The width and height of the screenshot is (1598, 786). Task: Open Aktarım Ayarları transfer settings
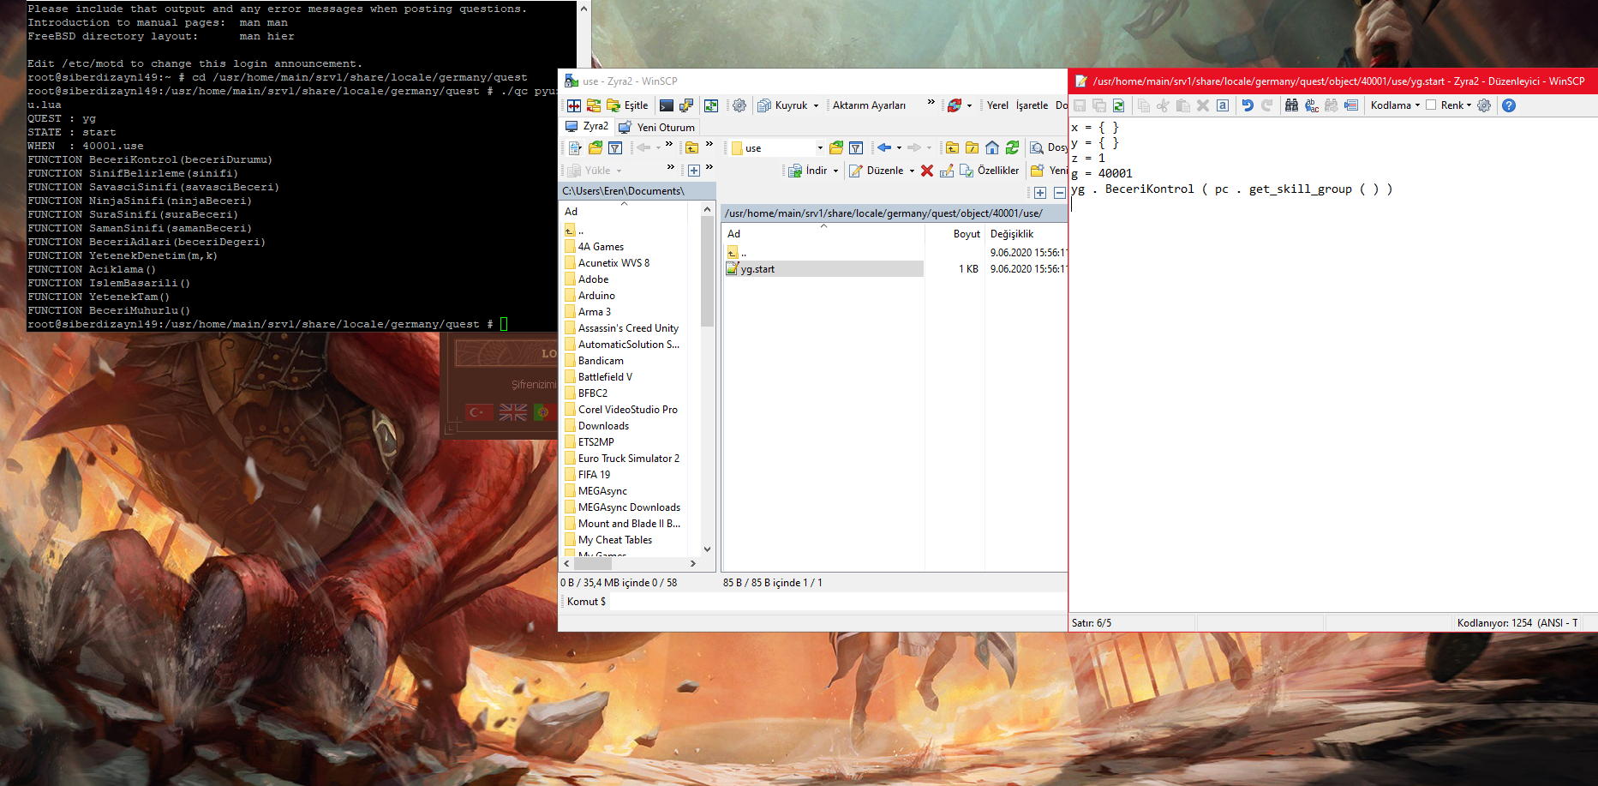[869, 105]
